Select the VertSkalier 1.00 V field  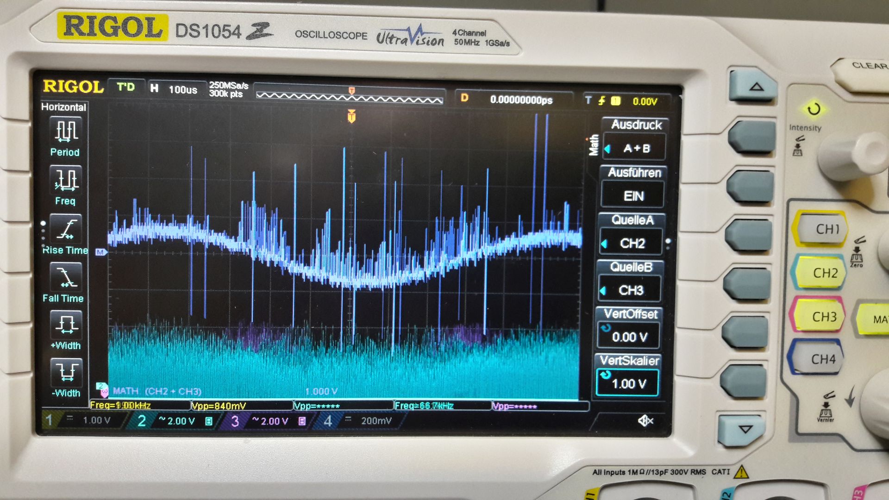pyautogui.click(x=627, y=383)
